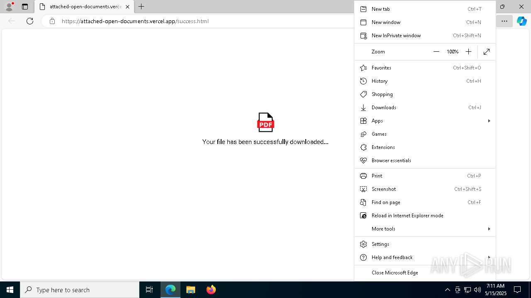Viewport: 531px width, 298px height.
Task: Click the InPrivate window icon
Action: [x=363, y=36]
